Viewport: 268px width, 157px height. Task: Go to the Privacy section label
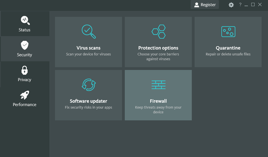25,80
